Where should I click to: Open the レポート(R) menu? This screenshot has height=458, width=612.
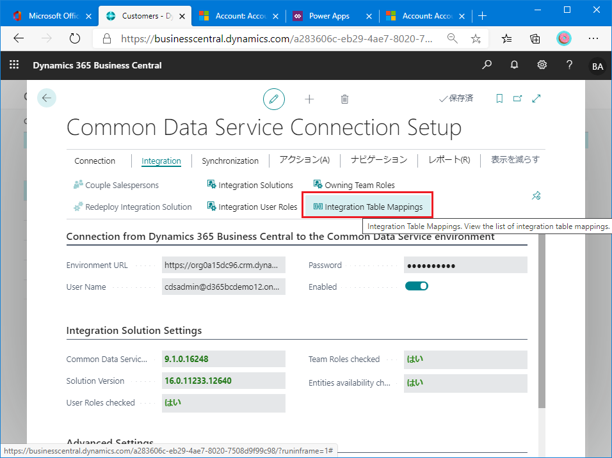tap(449, 159)
